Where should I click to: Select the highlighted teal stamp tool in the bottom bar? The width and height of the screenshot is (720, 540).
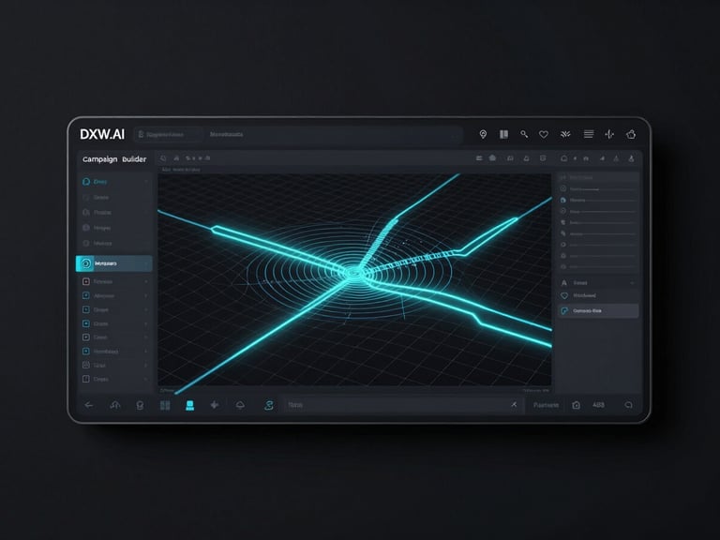pyautogui.click(x=189, y=405)
